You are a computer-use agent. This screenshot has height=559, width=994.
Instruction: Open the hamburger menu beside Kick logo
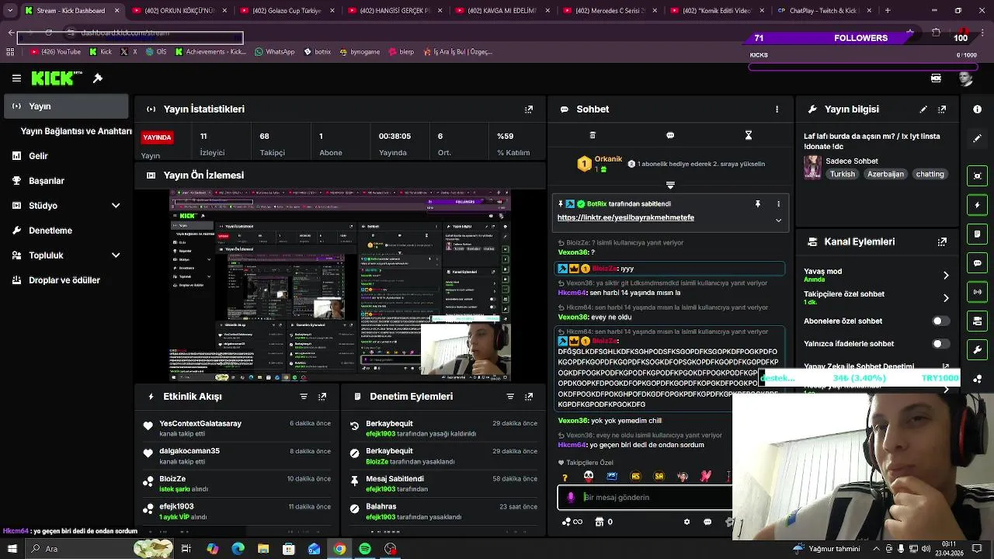click(x=16, y=78)
